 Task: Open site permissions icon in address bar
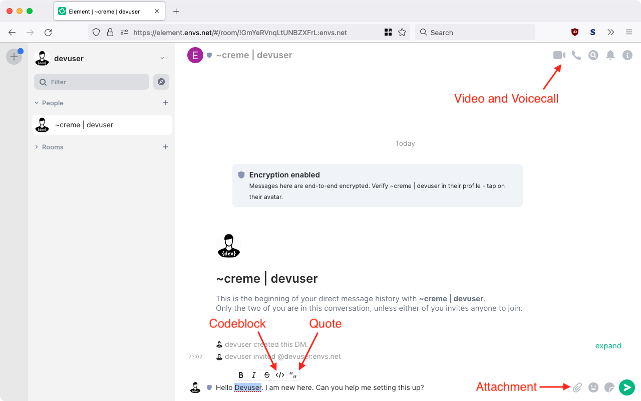pyautogui.click(x=124, y=32)
